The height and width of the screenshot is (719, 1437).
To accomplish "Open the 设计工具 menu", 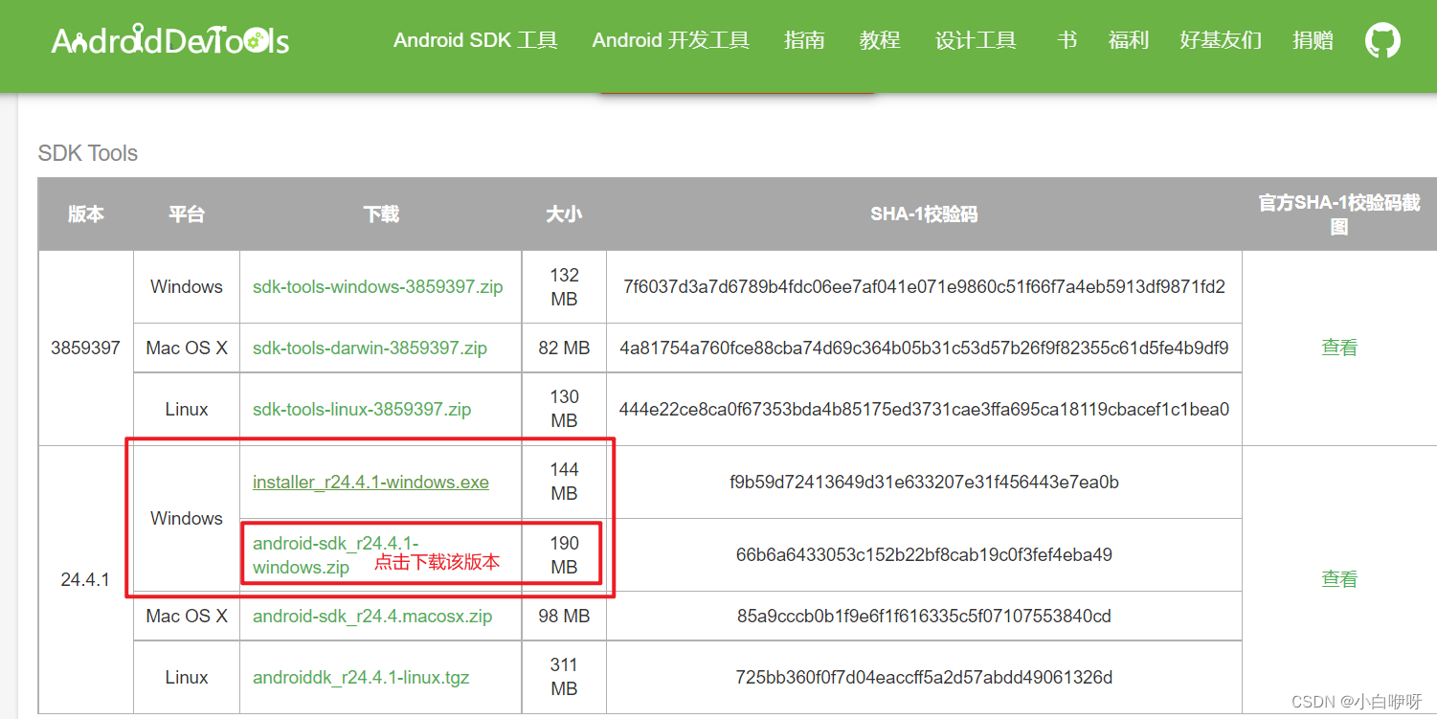I will (976, 40).
